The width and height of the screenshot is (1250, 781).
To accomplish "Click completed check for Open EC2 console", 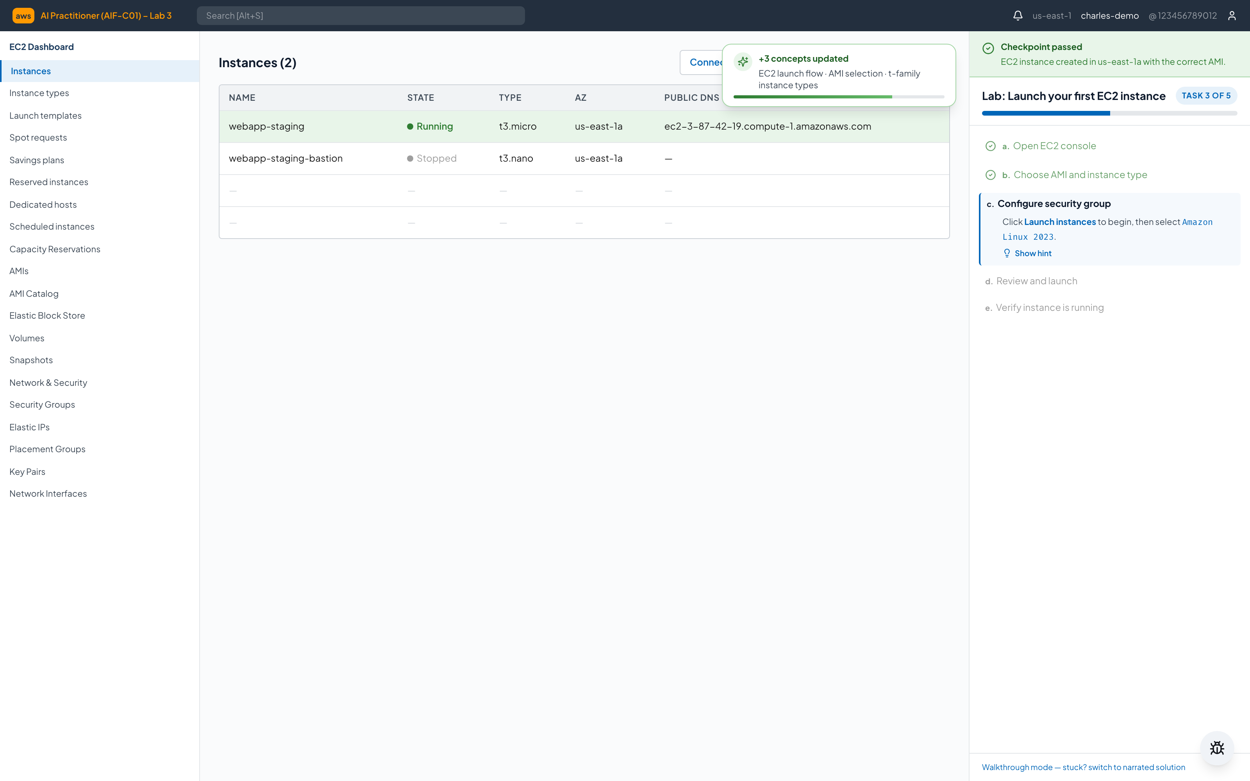I will pyautogui.click(x=990, y=146).
